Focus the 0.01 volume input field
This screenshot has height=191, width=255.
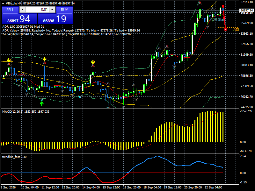click(x=37, y=10)
